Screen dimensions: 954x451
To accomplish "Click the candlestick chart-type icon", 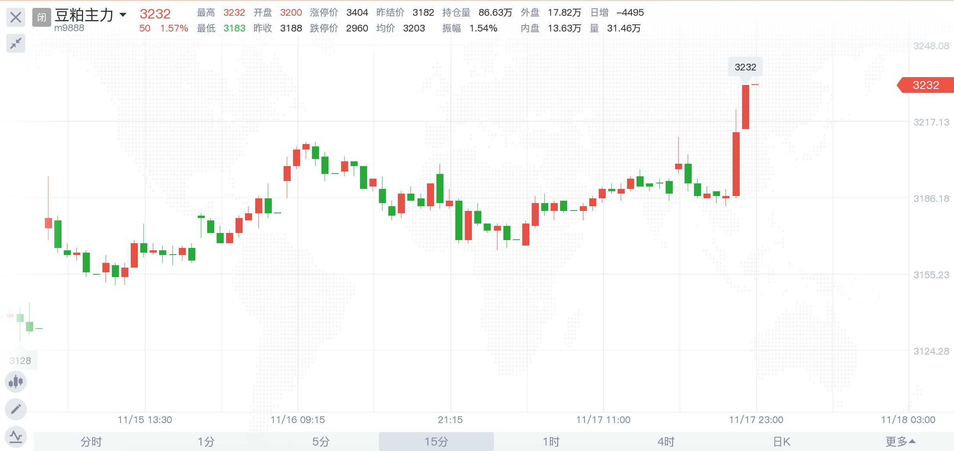I will (16, 382).
